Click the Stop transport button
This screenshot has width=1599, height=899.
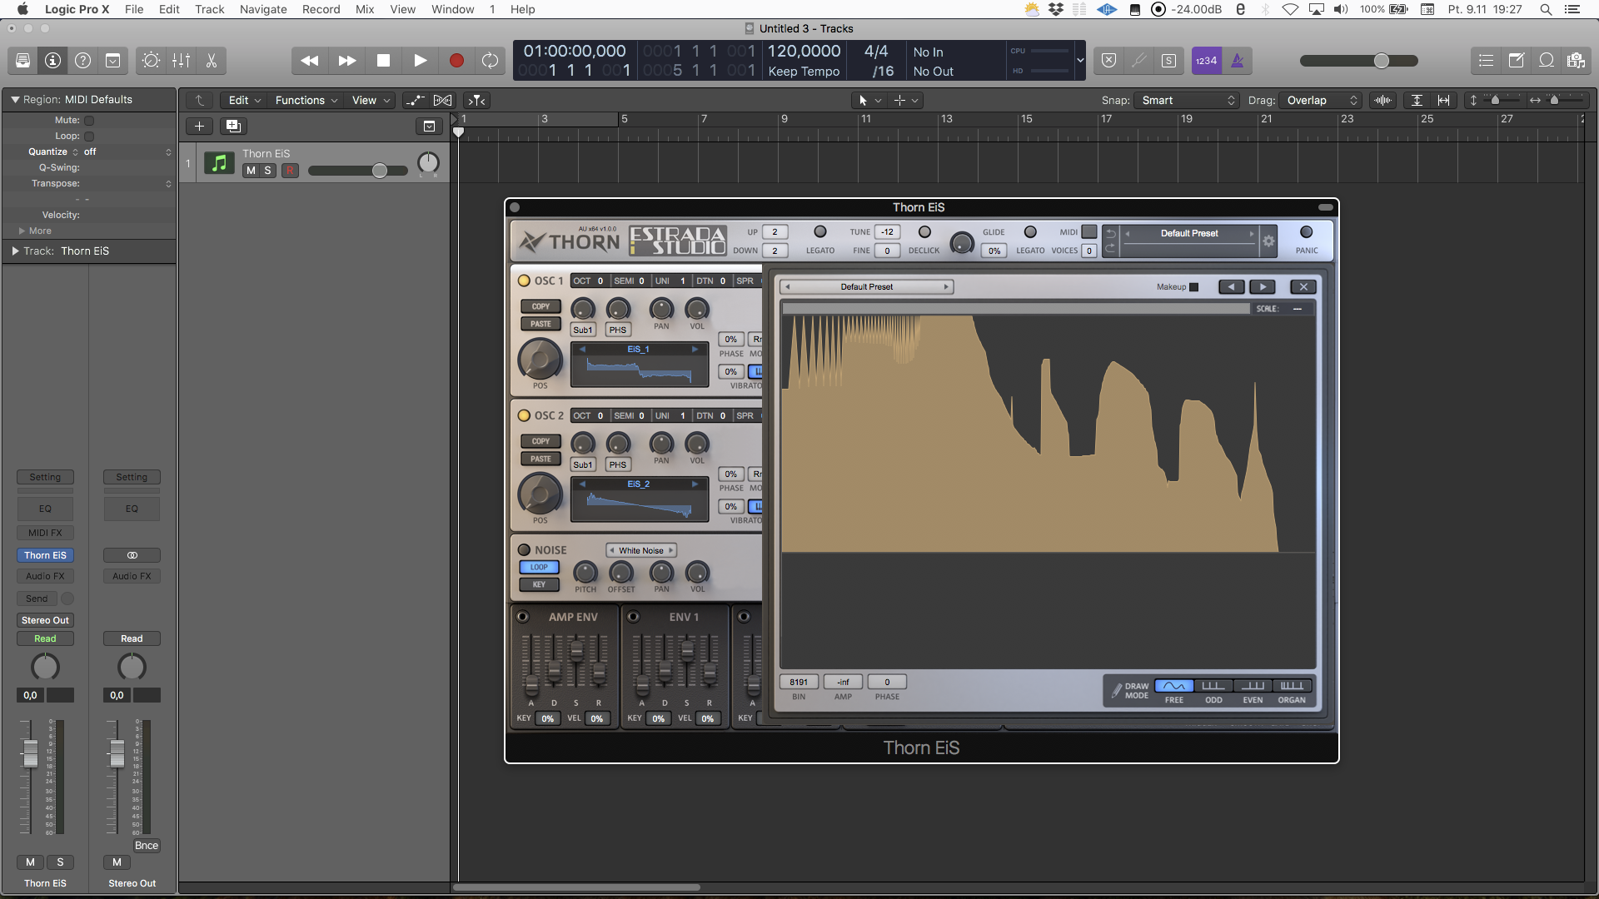[x=383, y=61]
